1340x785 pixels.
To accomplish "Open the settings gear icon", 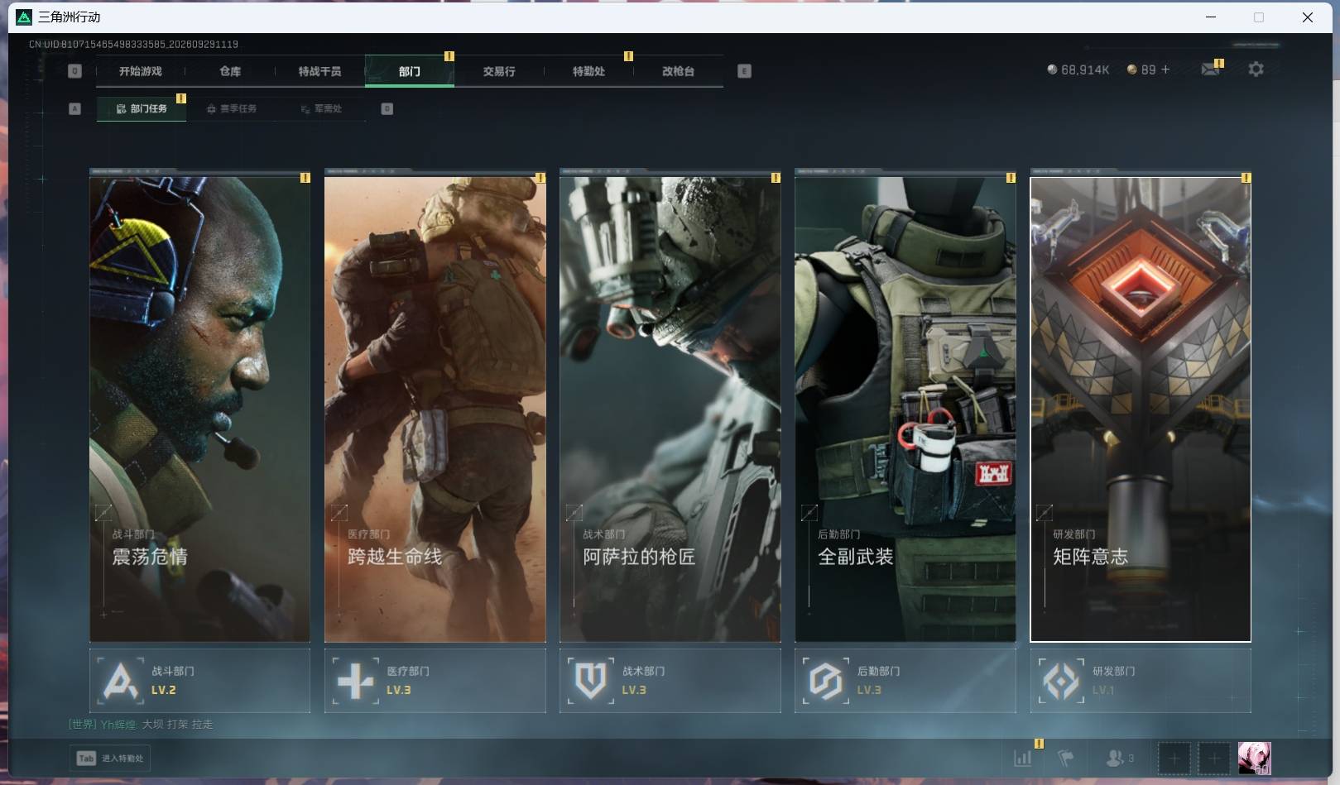I will tap(1256, 69).
